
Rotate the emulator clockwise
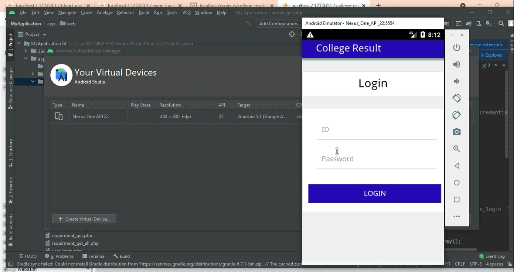[x=456, y=115]
